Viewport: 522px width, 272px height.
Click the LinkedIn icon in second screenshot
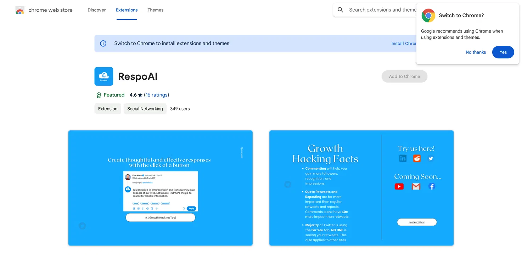point(403,158)
